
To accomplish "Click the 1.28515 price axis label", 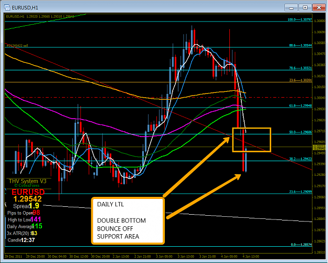I will (319, 252).
